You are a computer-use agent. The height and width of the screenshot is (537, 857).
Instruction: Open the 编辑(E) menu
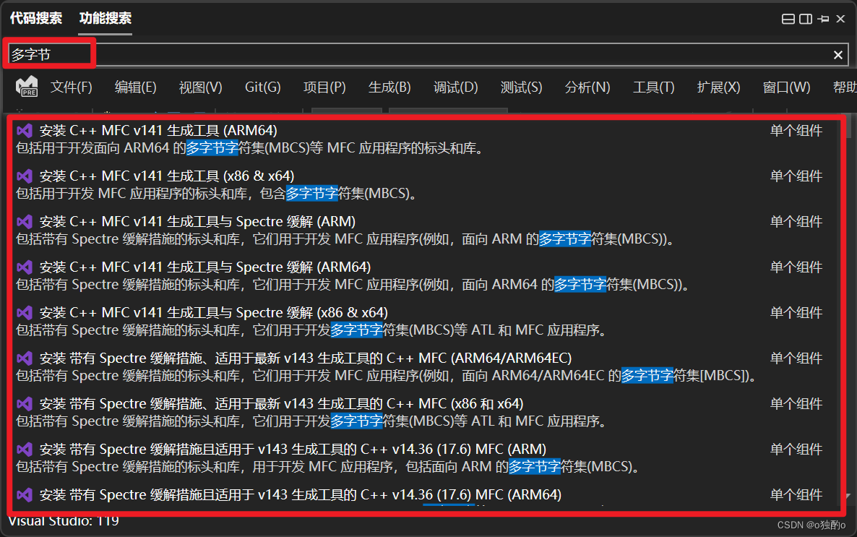coord(136,87)
